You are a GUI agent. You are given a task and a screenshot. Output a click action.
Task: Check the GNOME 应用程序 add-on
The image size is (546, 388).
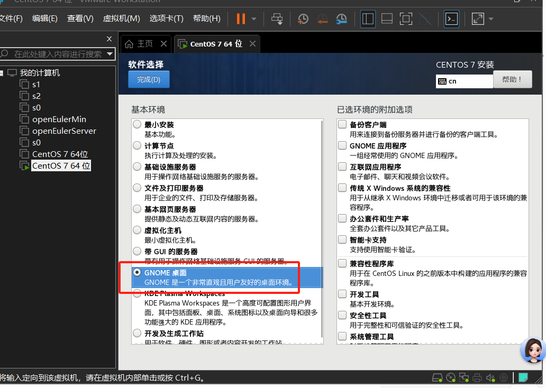(x=343, y=145)
